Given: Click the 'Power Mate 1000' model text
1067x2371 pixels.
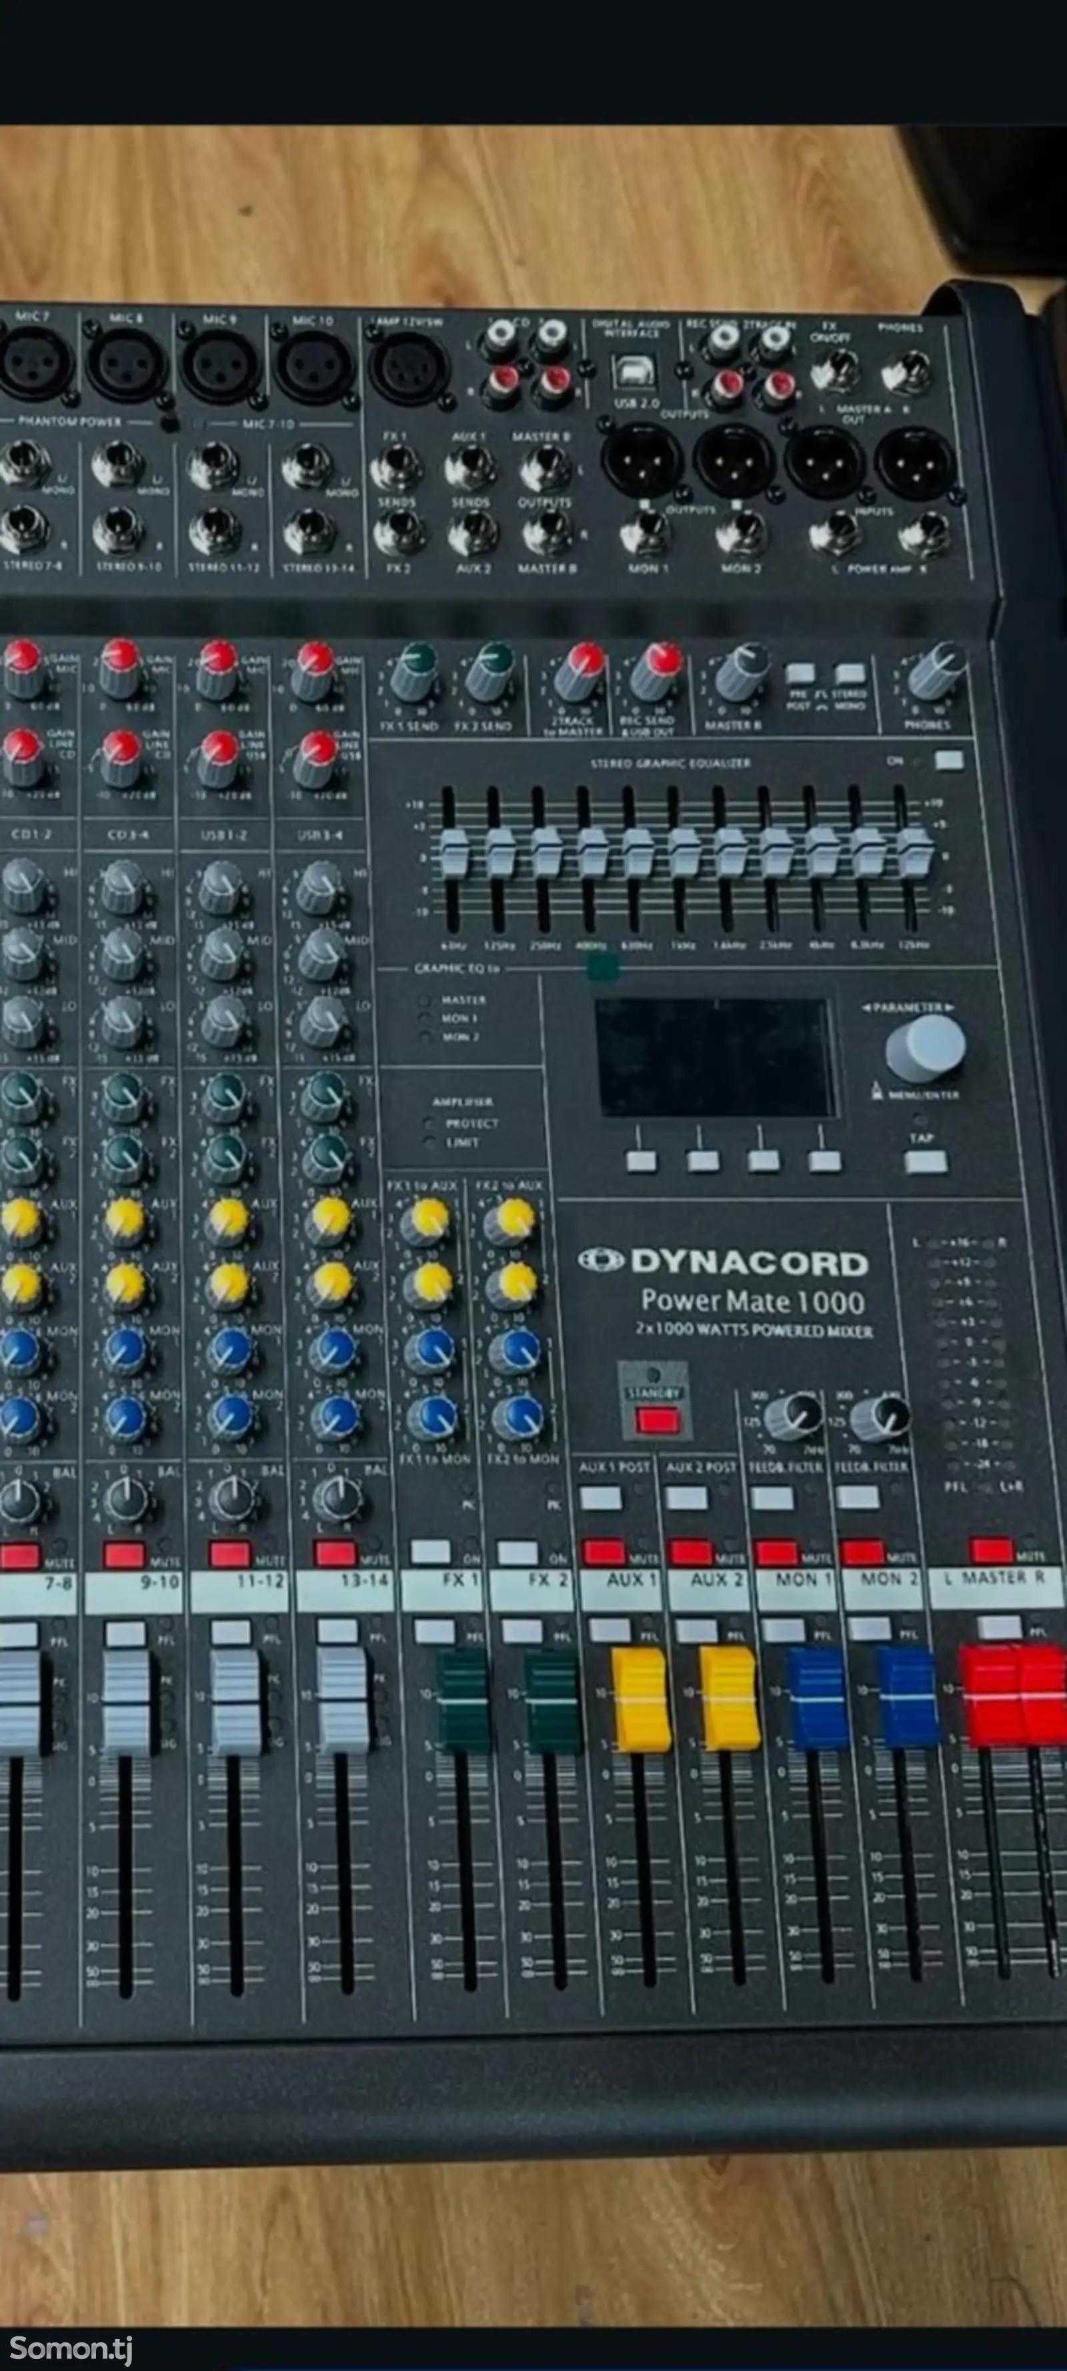Looking at the screenshot, I should tap(753, 1301).
